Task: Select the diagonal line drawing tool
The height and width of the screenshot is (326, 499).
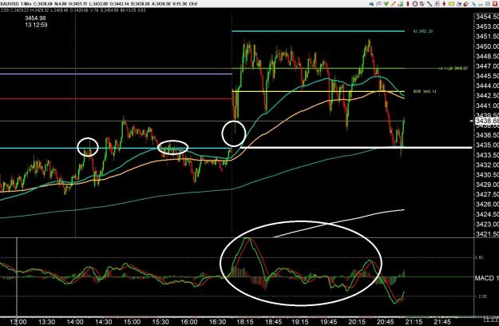Action: (x=430, y=4)
